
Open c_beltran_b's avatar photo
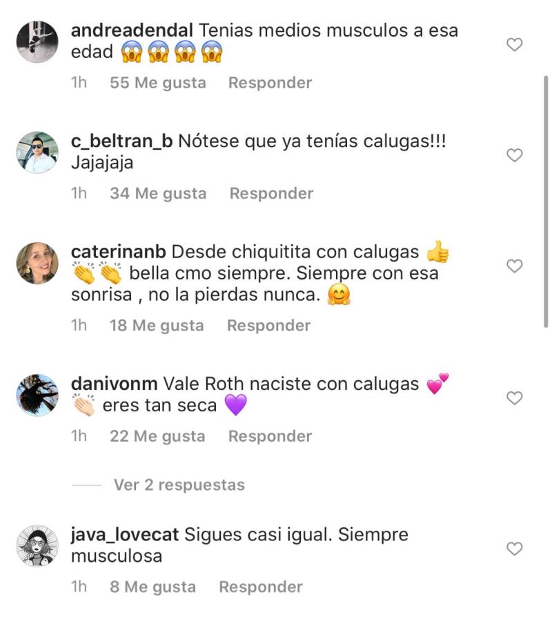[37, 153]
